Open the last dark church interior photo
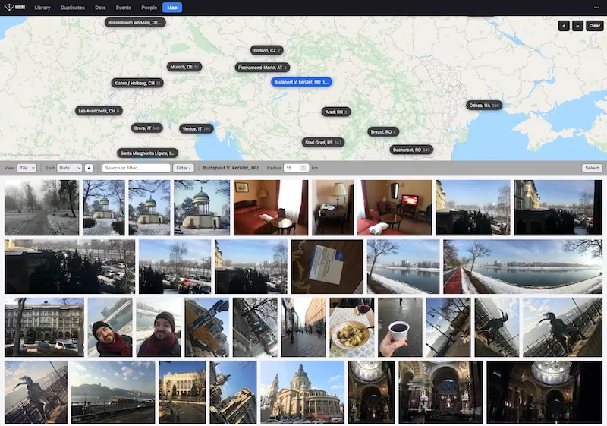This screenshot has width=607, height=426. (x=544, y=392)
